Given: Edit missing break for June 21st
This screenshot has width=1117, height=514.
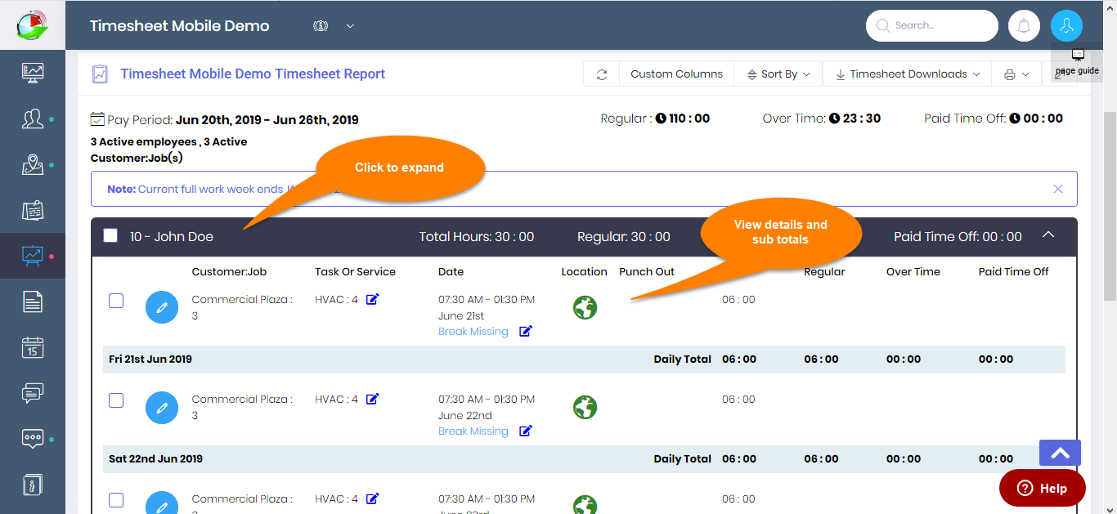Looking at the screenshot, I should [x=526, y=331].
